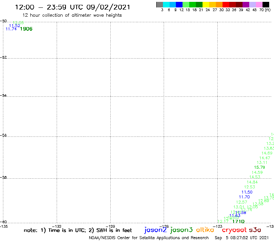This screenshot has width=274, height=241.
Task: Click the 13.11 wave height value
Action: click(262, 163)
